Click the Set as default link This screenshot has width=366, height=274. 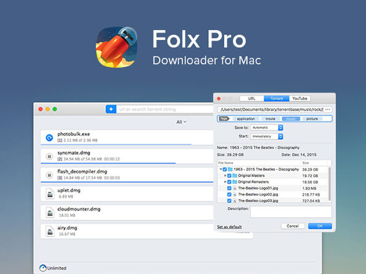(229, 227)
